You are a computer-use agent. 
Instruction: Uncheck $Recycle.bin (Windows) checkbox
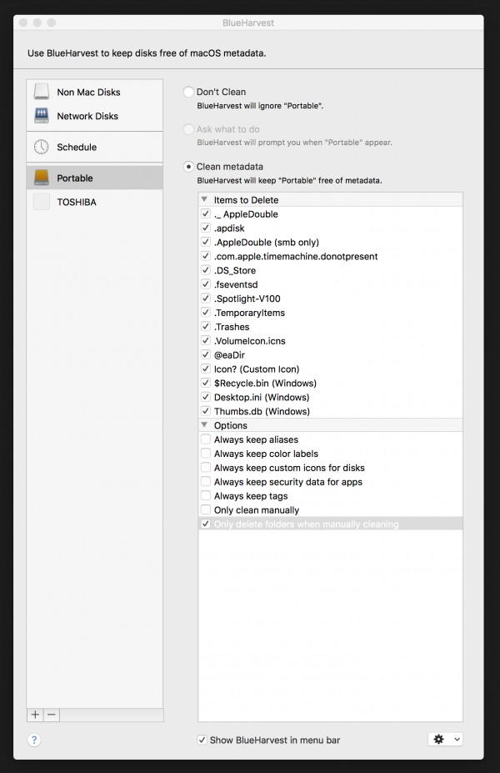coord(206,383)
